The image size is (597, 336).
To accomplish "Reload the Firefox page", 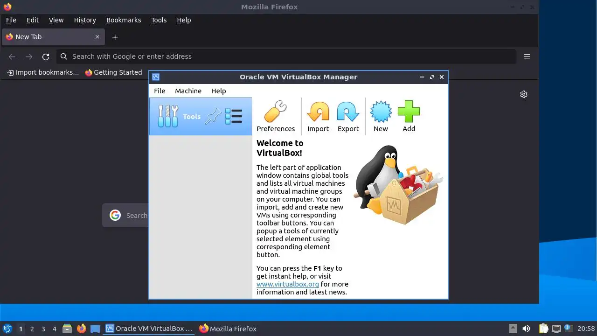I will [x=46, y=56].
